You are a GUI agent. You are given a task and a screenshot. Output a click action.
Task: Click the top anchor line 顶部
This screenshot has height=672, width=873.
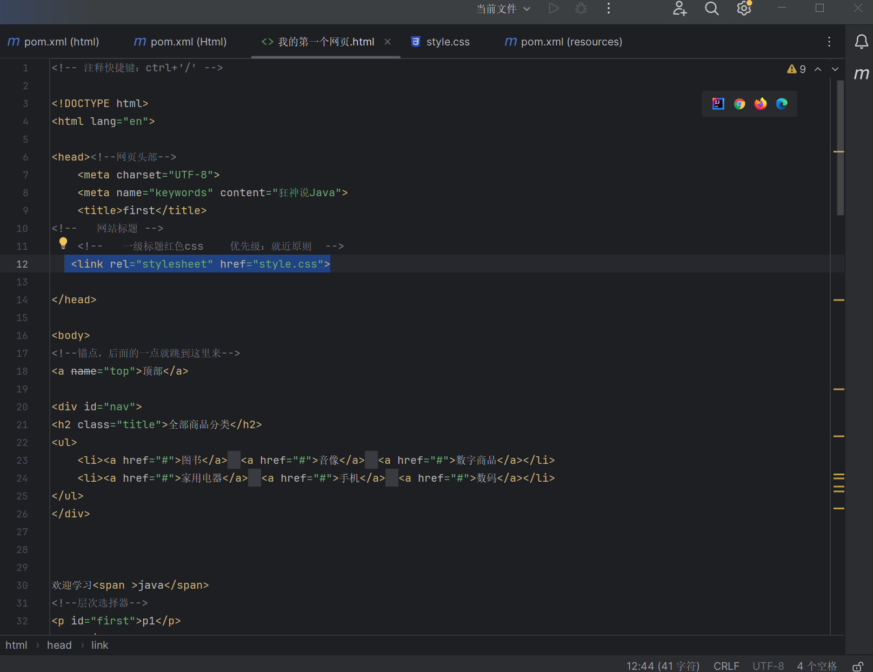[120, 371]
